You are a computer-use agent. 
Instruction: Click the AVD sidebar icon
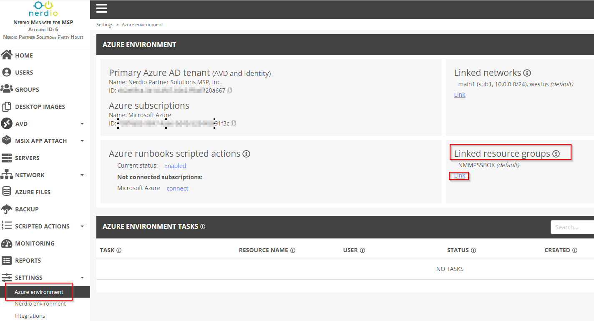click(7, 123)
